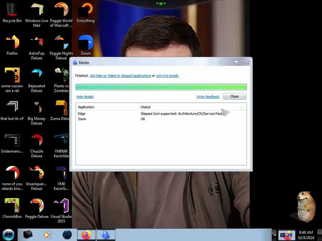Select Plants vs Zombies desktop icon
The image size is (322, 241).
click(61, 80)
